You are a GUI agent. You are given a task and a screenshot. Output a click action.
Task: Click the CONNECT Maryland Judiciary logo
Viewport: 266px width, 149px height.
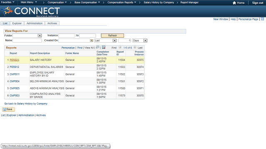coord(30,11)
